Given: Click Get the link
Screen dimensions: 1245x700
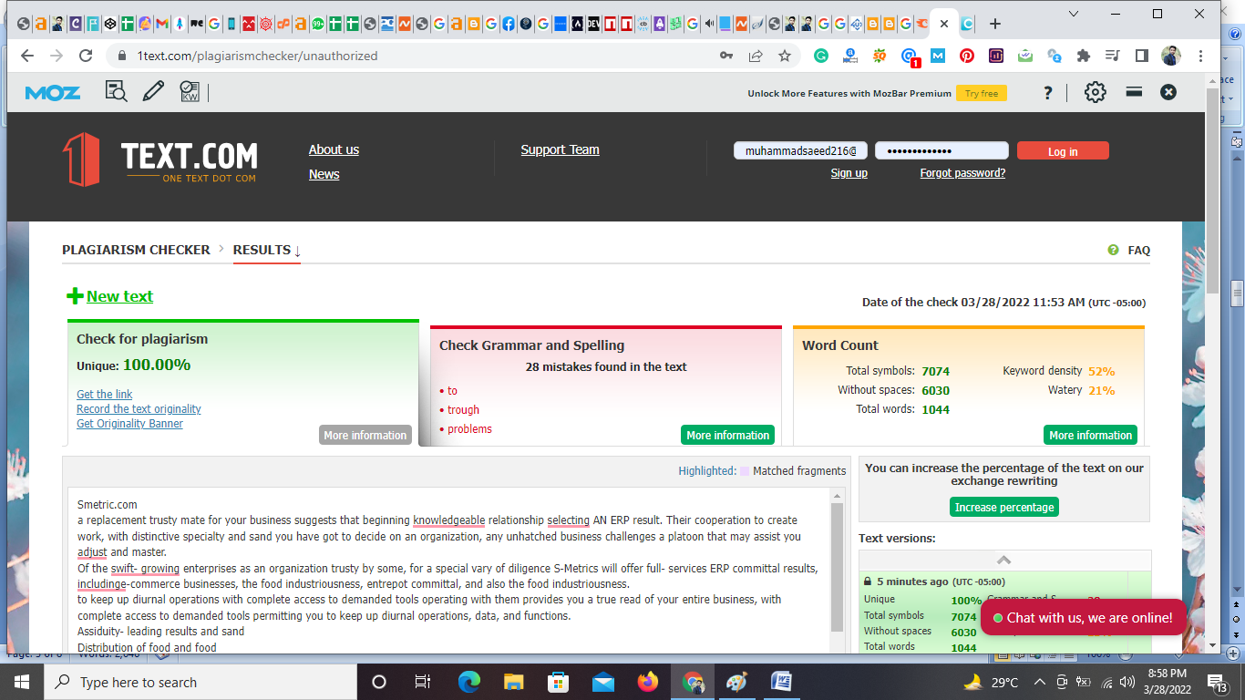Looking at the screenshot, I should coord(104,395).
